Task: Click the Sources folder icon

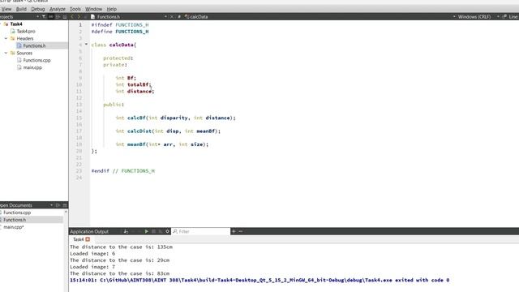Action: [x=13, y=53]
